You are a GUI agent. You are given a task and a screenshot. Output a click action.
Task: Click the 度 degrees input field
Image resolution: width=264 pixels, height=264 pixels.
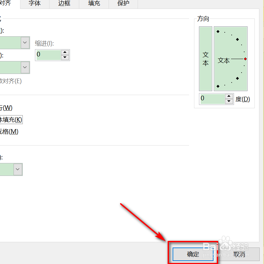(x=212, y=99)
